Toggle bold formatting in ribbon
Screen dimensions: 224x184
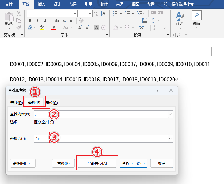click(x=30, y=21)
